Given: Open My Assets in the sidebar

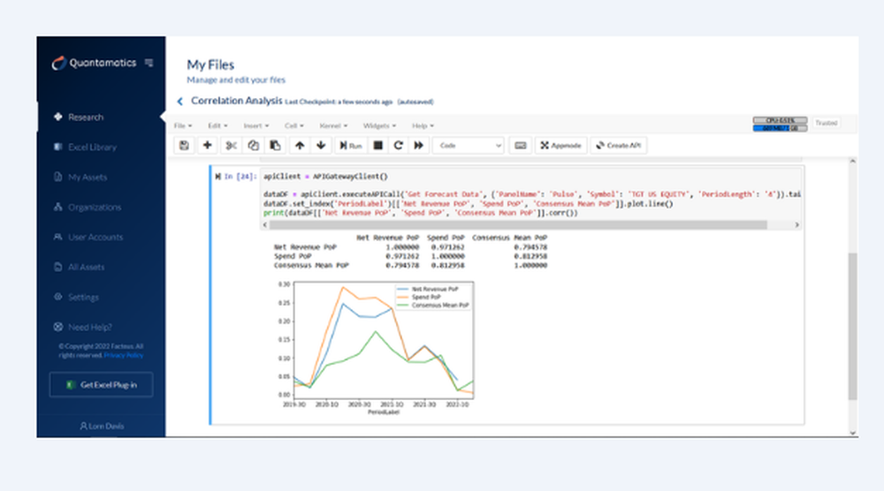Looking at the screenshot, I should coord(88,177).
